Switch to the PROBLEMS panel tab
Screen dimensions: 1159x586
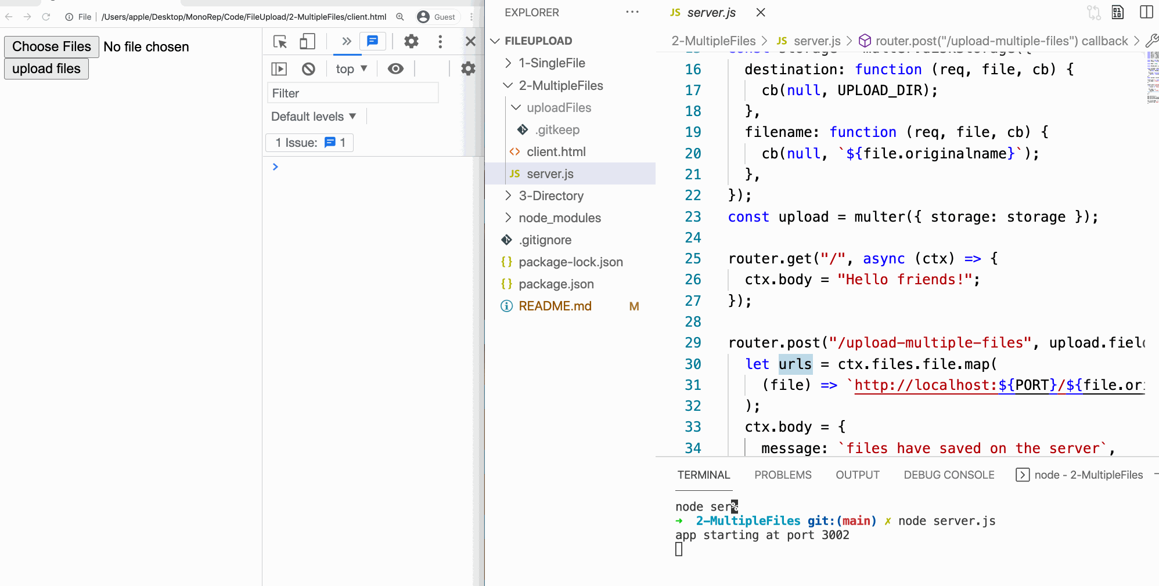[783, 475]
